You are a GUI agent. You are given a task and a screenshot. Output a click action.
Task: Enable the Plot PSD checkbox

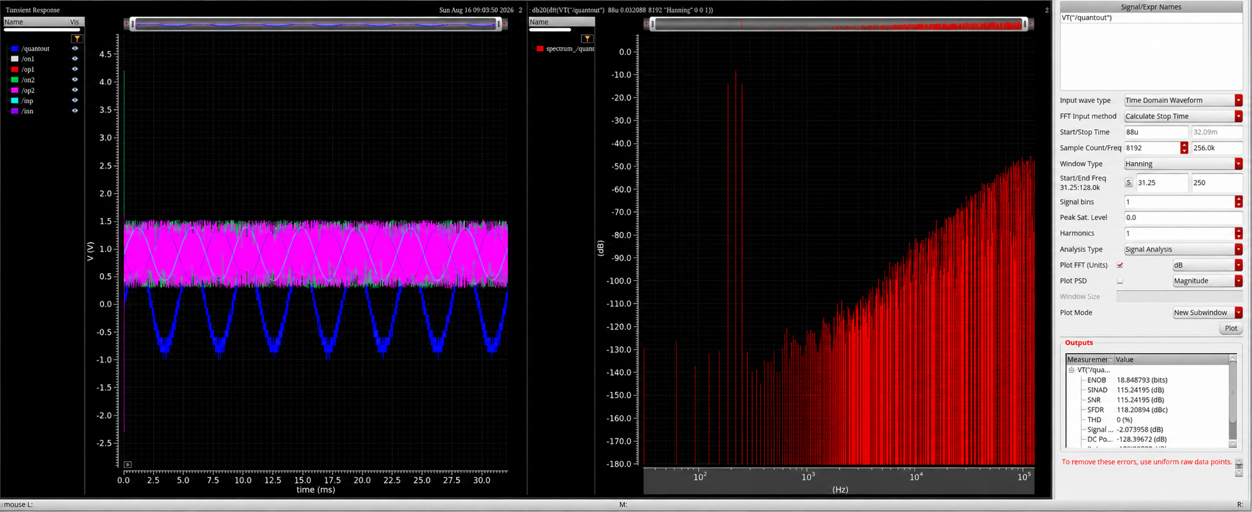[x=1120, y=281]
